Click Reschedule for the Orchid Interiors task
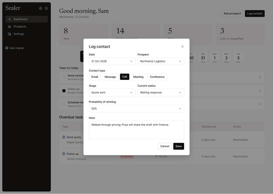This screenshot has height=194, width=273. [240, 156]
